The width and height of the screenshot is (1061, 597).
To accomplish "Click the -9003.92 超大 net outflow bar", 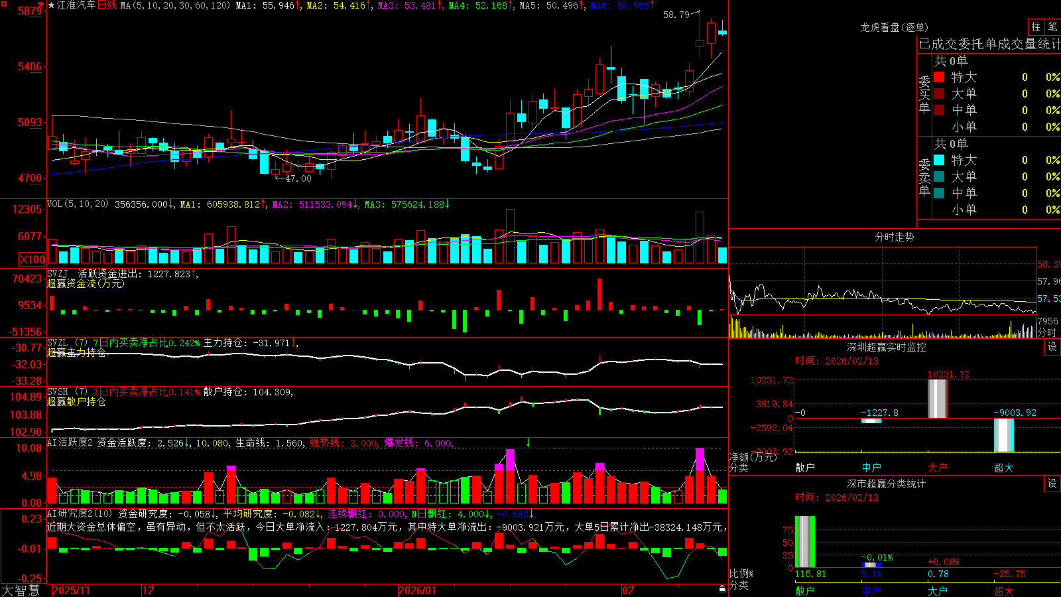I will (1004, 435).
